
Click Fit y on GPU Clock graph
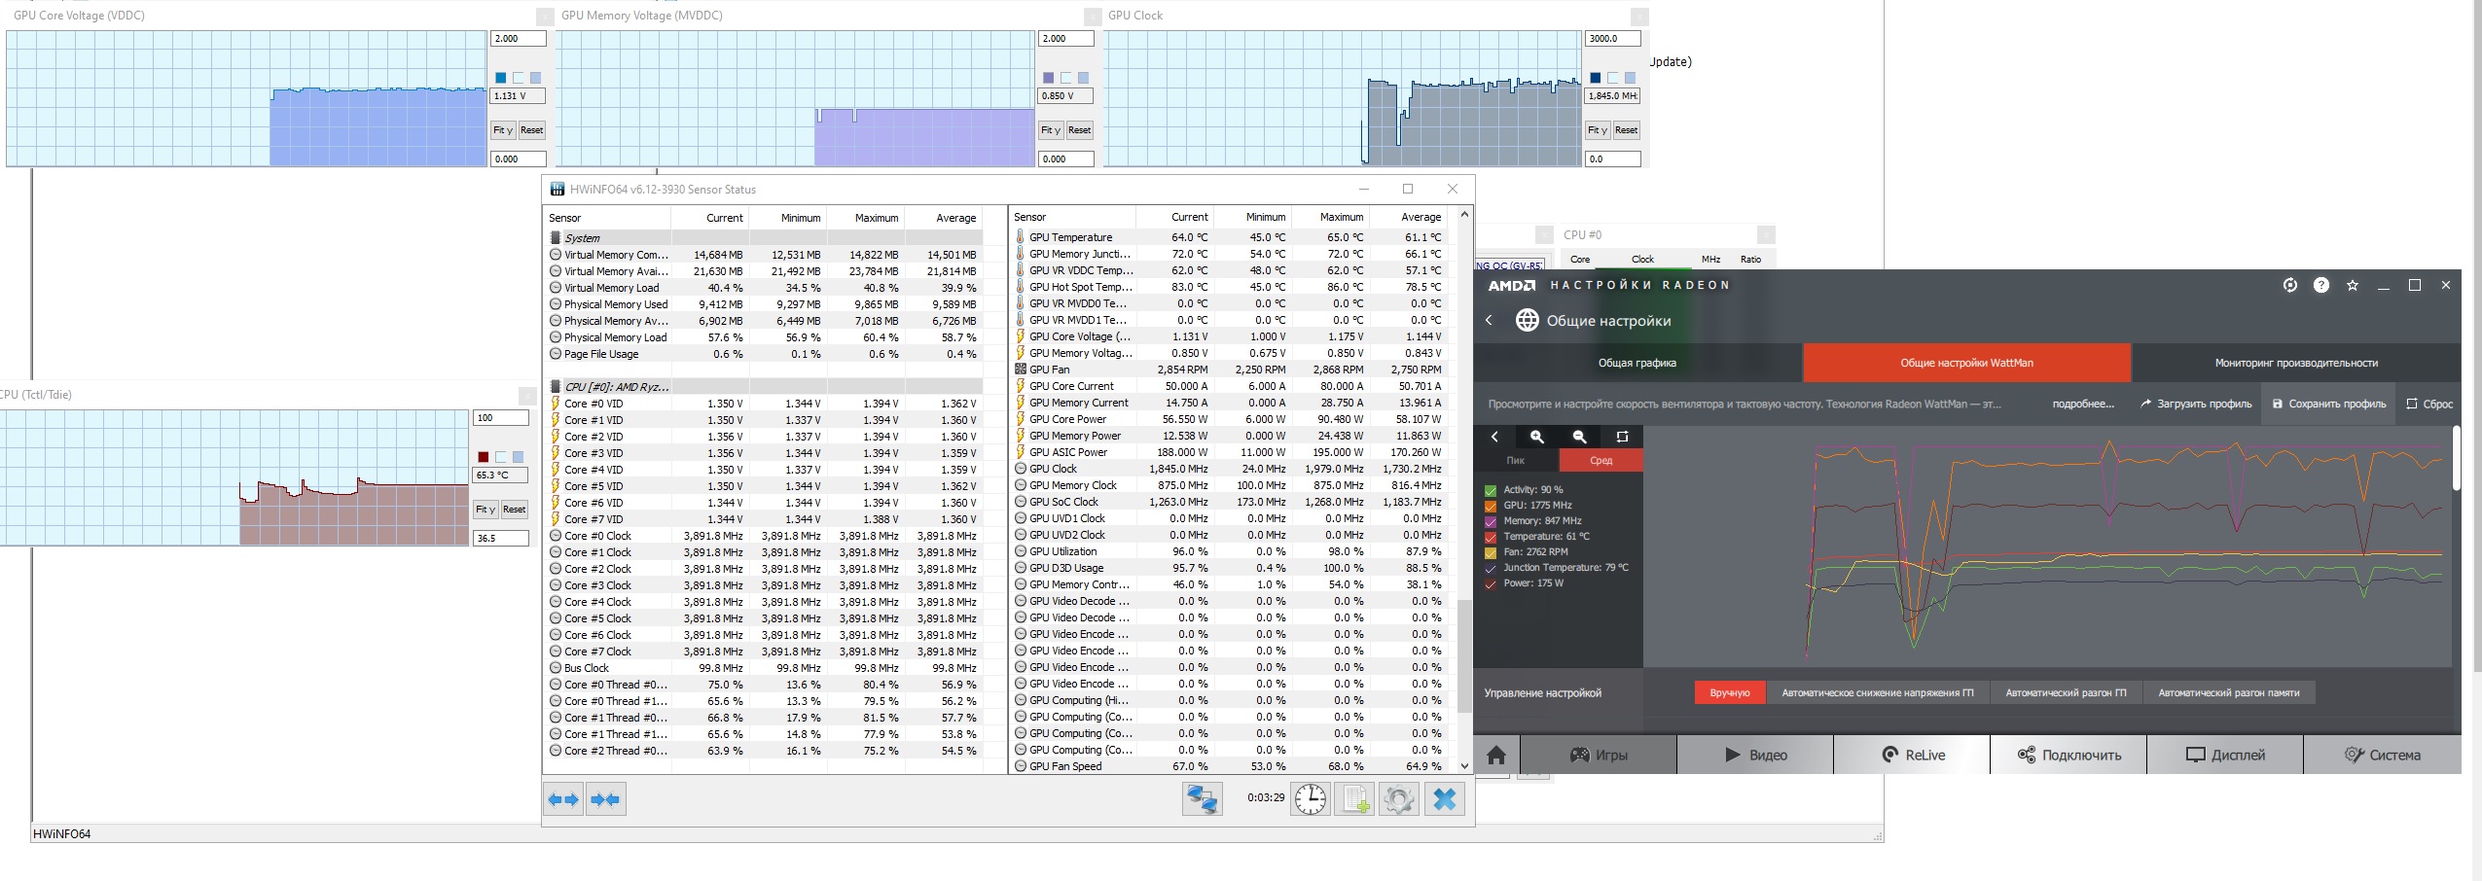[1597, 130]
